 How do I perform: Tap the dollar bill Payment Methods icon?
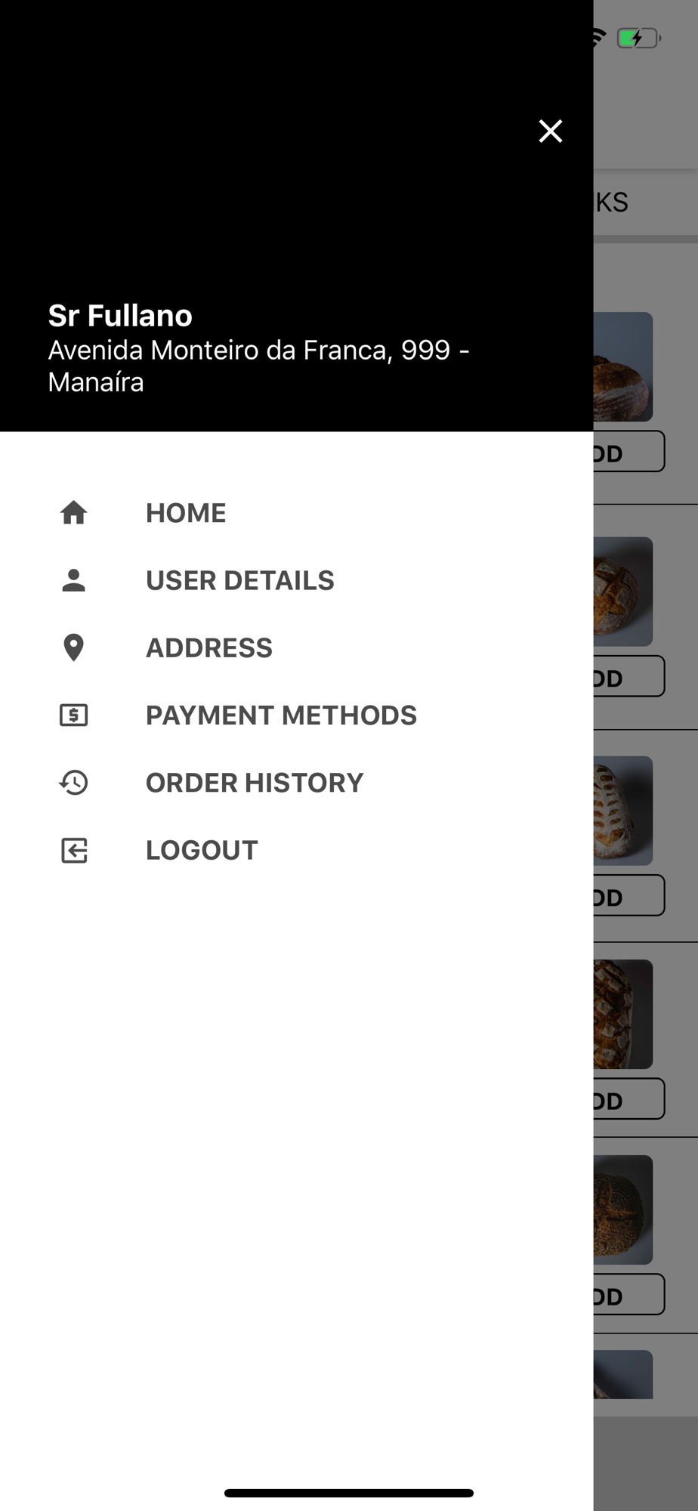click(x=74, y=715)
